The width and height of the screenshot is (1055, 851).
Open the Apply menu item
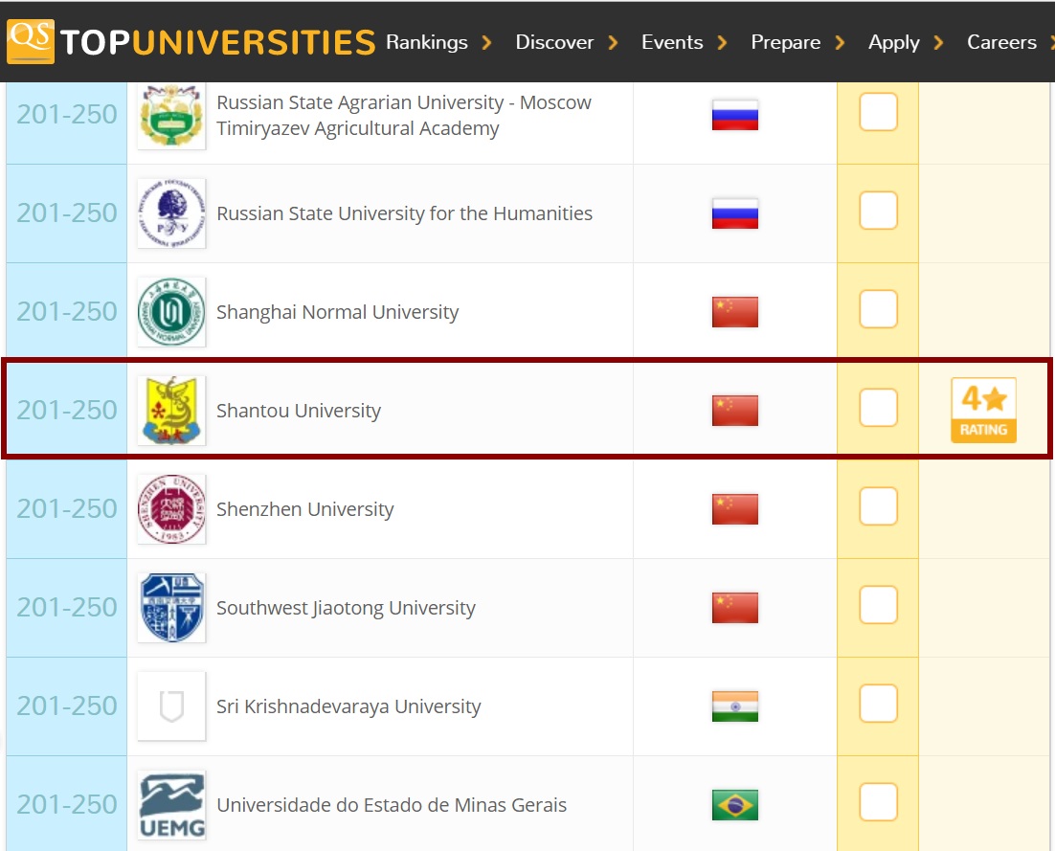coord(893,42)
